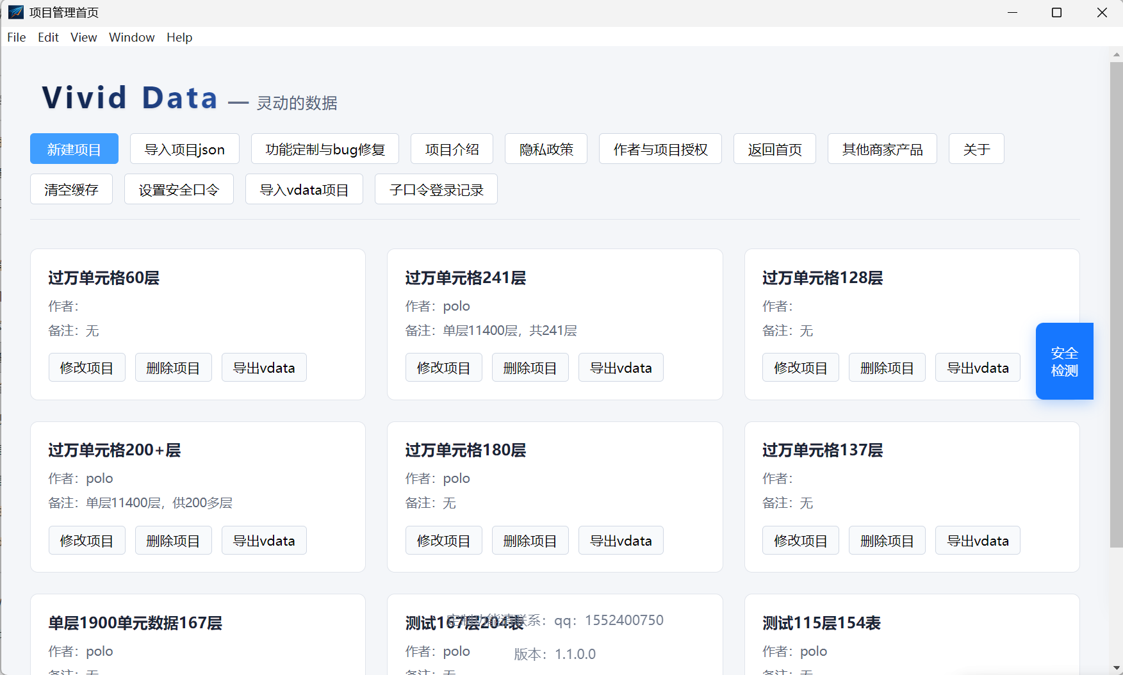The width and height of the screenshot is (1123, 675).
Task: Click note text 单层11400层，共241层
Action: tap(510, 330)
